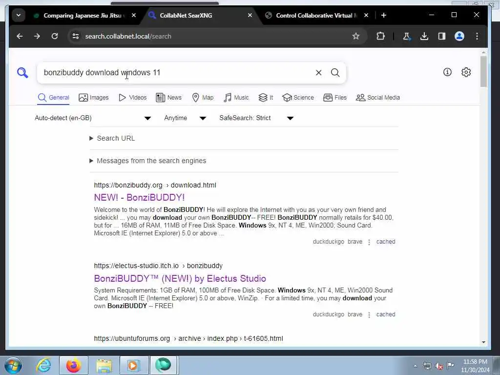
Task: Open Chrome Labs flask icon
Action: click(406, 36)
